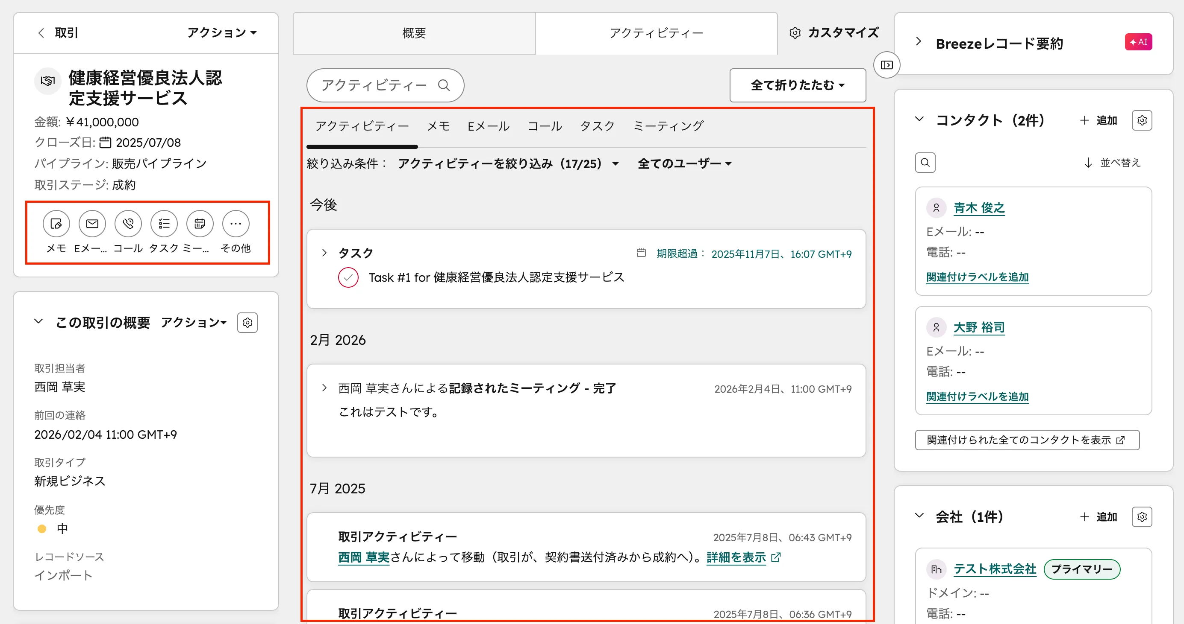Start a call with the コール icon
This screenshot has width=1184, height=624.
(128, 224)
